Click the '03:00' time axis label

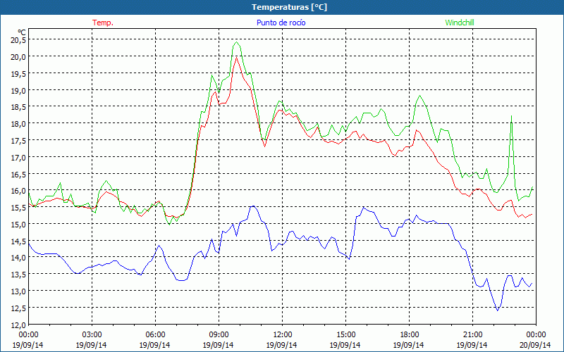click(x=92, y=334)
